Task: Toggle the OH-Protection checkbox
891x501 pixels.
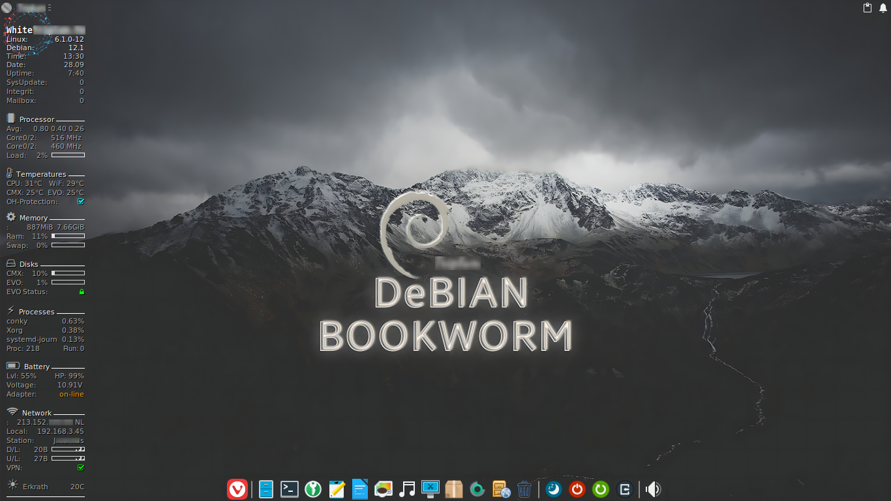Action: (81, 202)
